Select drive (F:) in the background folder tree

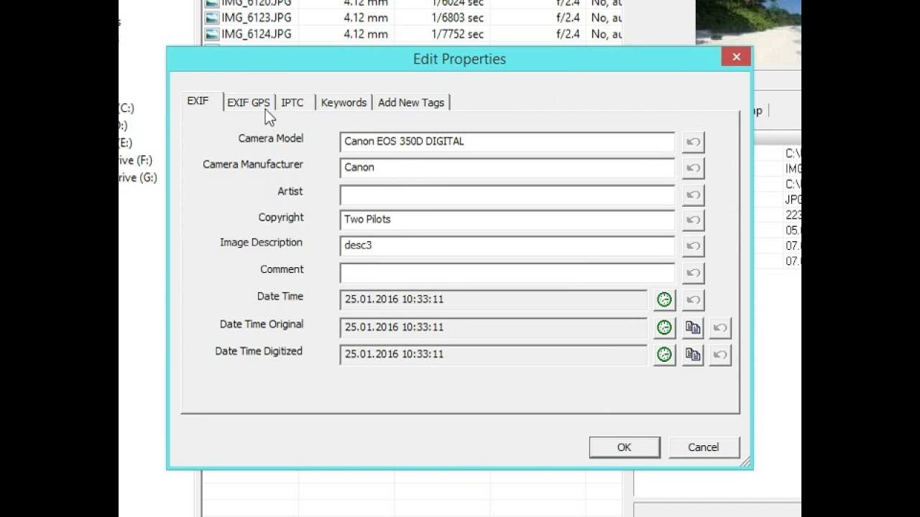tap(136, 160)
